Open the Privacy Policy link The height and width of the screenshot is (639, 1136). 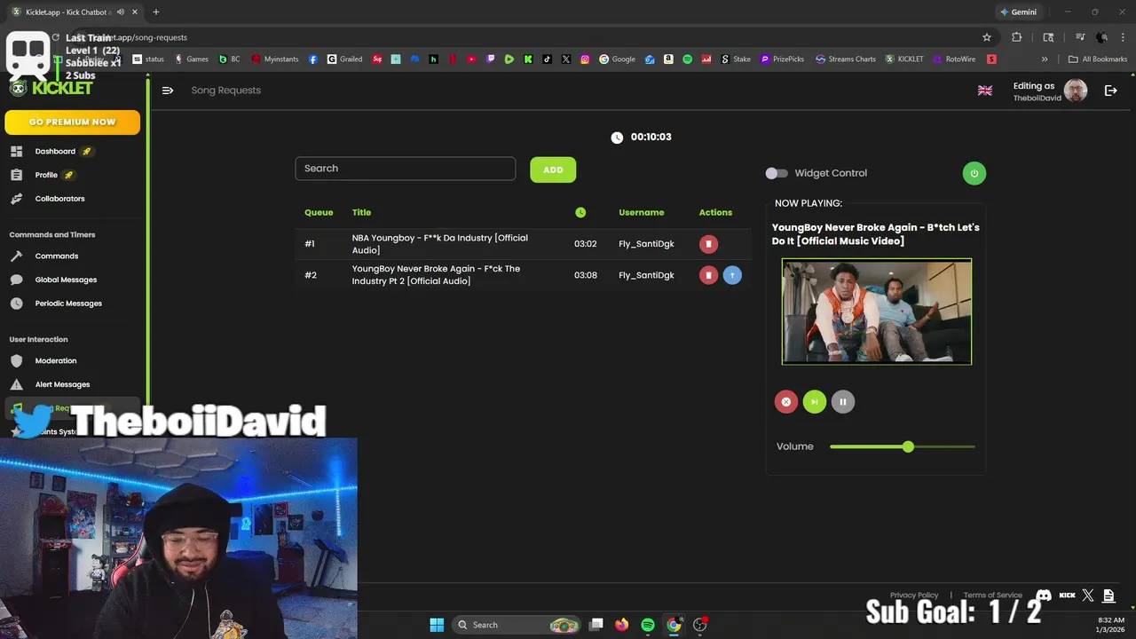[x=914, y=596]
